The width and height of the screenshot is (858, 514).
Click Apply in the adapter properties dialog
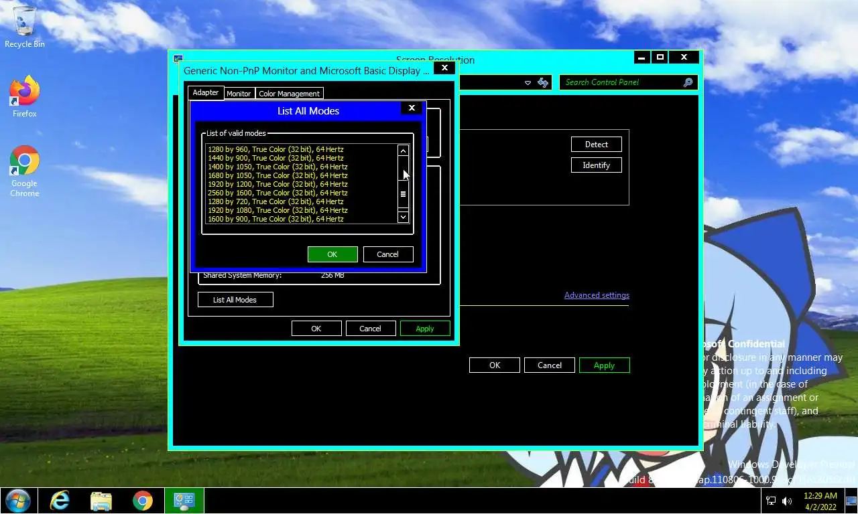[x=425, y=329]
